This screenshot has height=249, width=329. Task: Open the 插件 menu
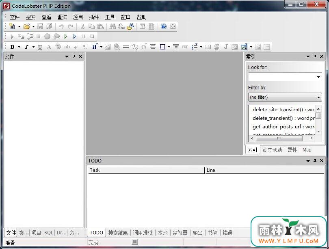94,17
